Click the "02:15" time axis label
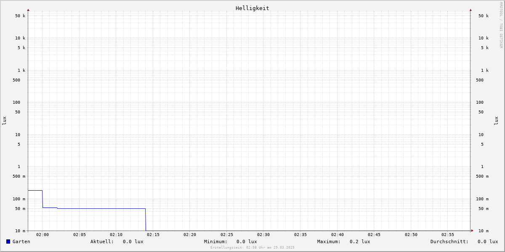The height and width of the screenshot is (252, 505). point(153,235)
